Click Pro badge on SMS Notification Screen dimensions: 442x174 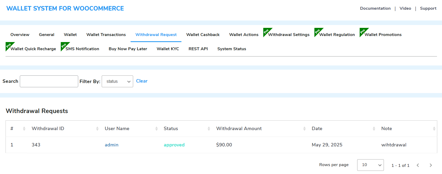tap(64, 45)
